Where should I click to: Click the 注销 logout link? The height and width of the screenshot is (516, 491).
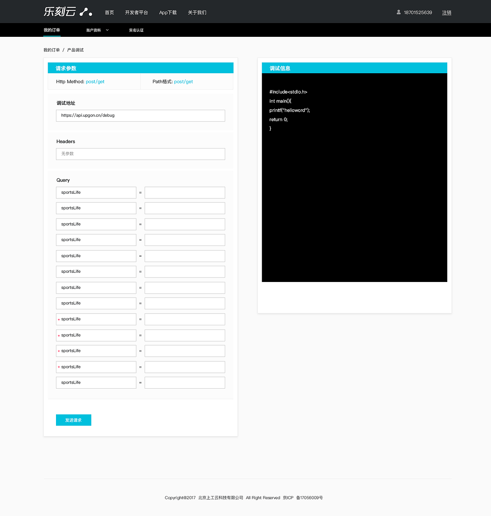447,13
